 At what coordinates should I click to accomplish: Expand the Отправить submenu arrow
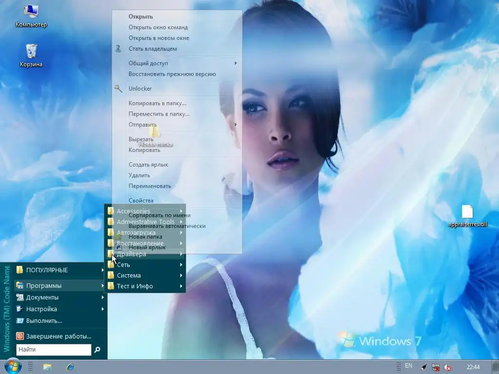235,124
